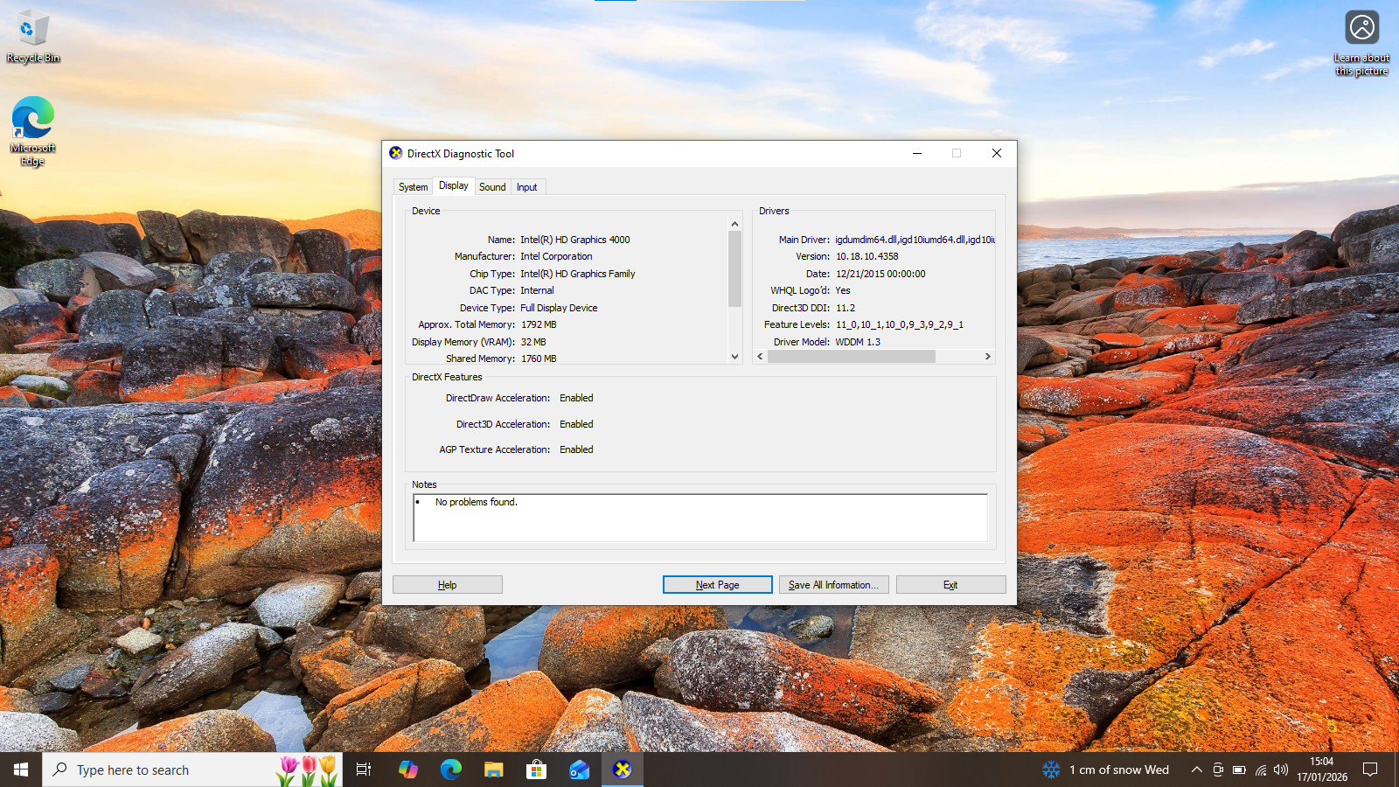Screen dimensions: 1399x787
Task: Switch to the Sound tab
Action: 492,187
